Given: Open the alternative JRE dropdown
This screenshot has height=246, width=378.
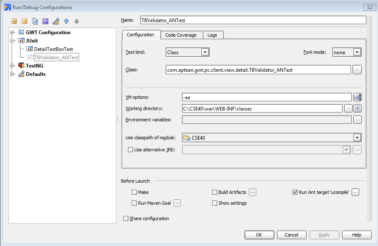Looking at the screenshot, I should [x=346, y=150].
